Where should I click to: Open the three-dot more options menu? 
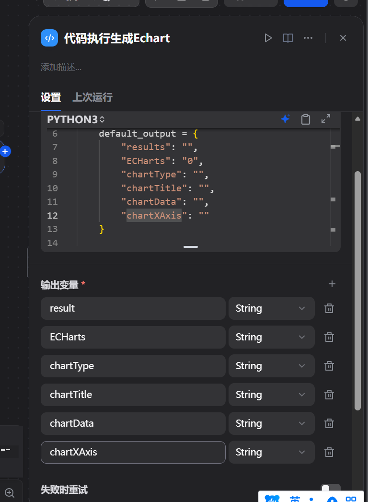(308, 38)
